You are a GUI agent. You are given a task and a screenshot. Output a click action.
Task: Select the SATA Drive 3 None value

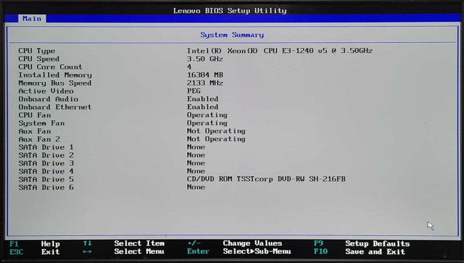tap(196, 163)
